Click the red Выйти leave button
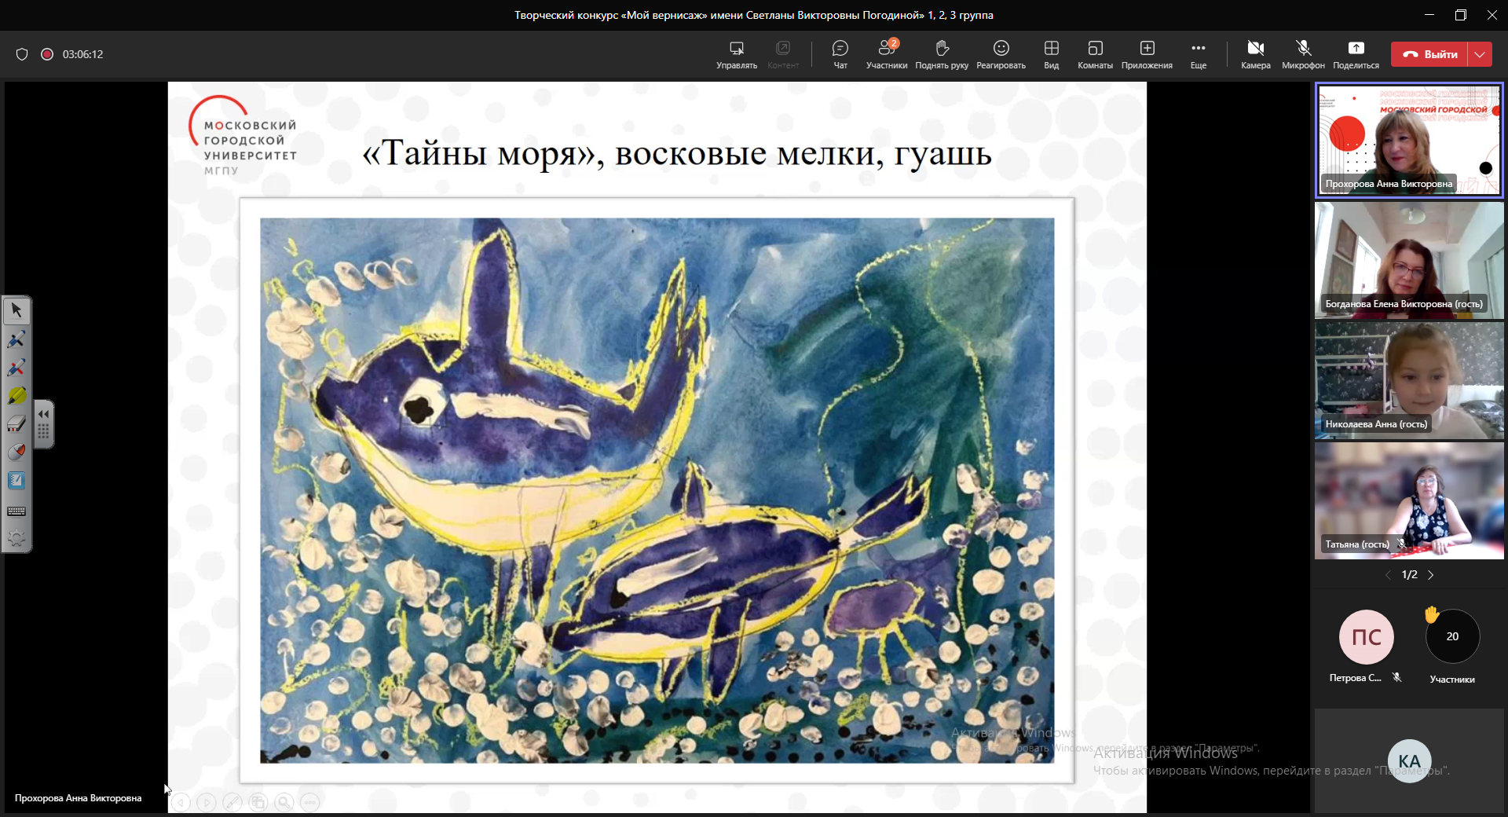The image size is (1508, 817). click(x=1430, y=54)
